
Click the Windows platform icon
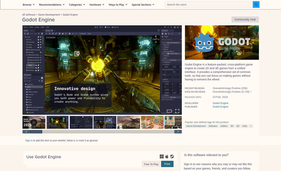(161, 157)
